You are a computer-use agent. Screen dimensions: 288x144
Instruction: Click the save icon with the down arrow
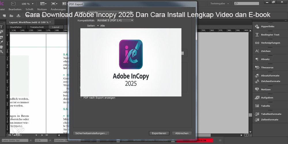pyautogui.click(x=18, y=16)
